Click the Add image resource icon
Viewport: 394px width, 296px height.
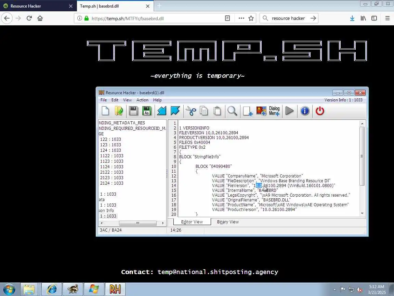(261, 111)
